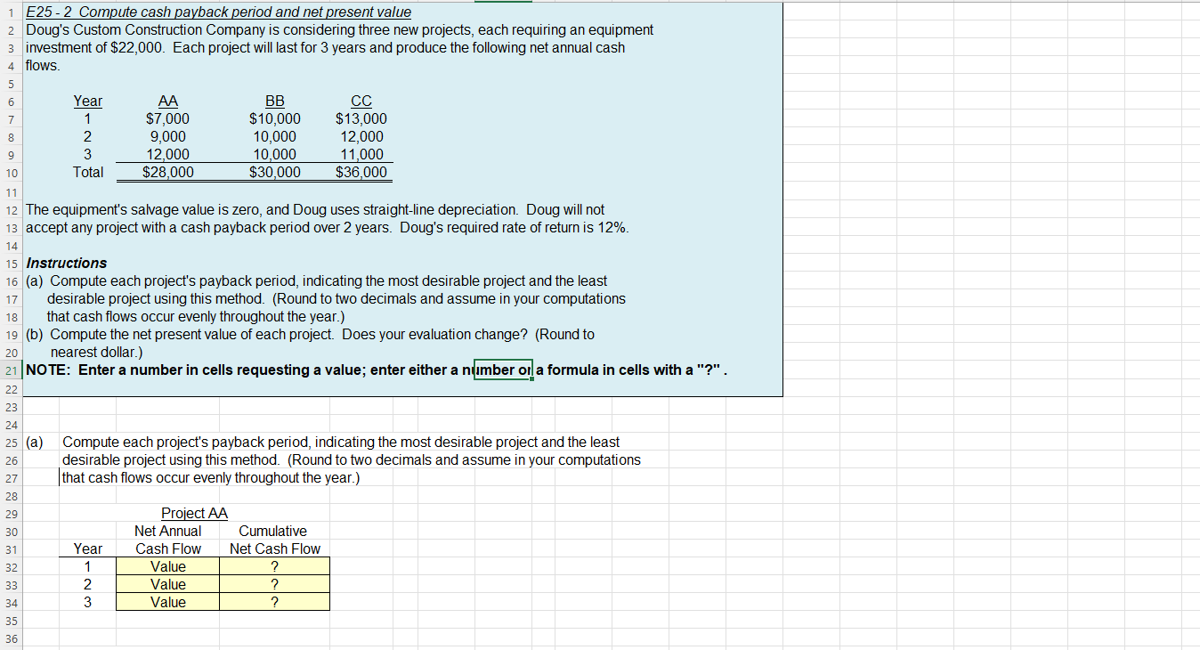Select row header 10 to highlight the Total row
This screenshot has height=650, width=1200.
coord(11,172)
